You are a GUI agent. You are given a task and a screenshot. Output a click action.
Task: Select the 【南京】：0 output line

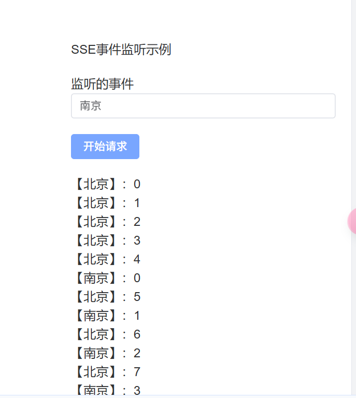(108, 278)
